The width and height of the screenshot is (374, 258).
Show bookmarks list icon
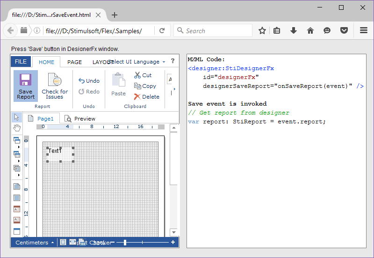pos(277,30)
